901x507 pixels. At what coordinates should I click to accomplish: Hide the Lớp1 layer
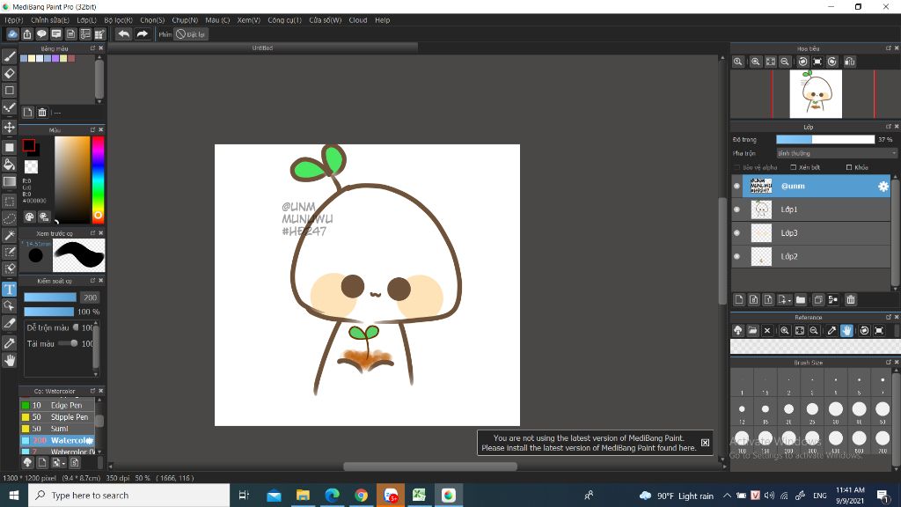point(736,209)
